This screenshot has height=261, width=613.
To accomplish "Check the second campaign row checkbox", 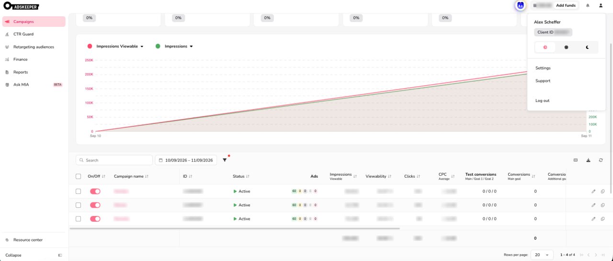I will pyautogui.click(x=79, y=205).
